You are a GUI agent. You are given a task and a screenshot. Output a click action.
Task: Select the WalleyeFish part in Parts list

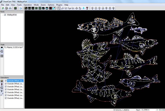point(12,15)
